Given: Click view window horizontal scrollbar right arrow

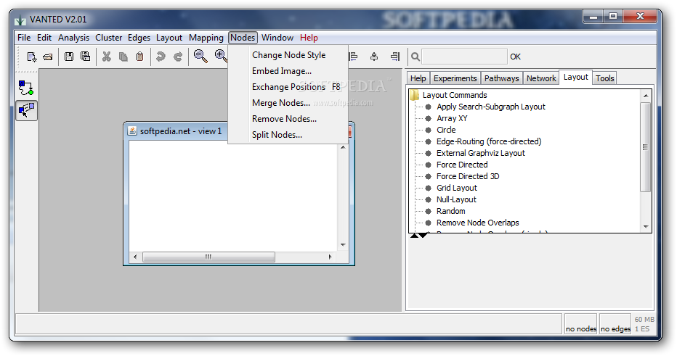Looking at the screenshot, I should click(x=330, y=257).
